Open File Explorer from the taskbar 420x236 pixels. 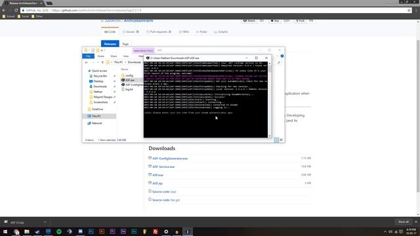pos(27,231)
